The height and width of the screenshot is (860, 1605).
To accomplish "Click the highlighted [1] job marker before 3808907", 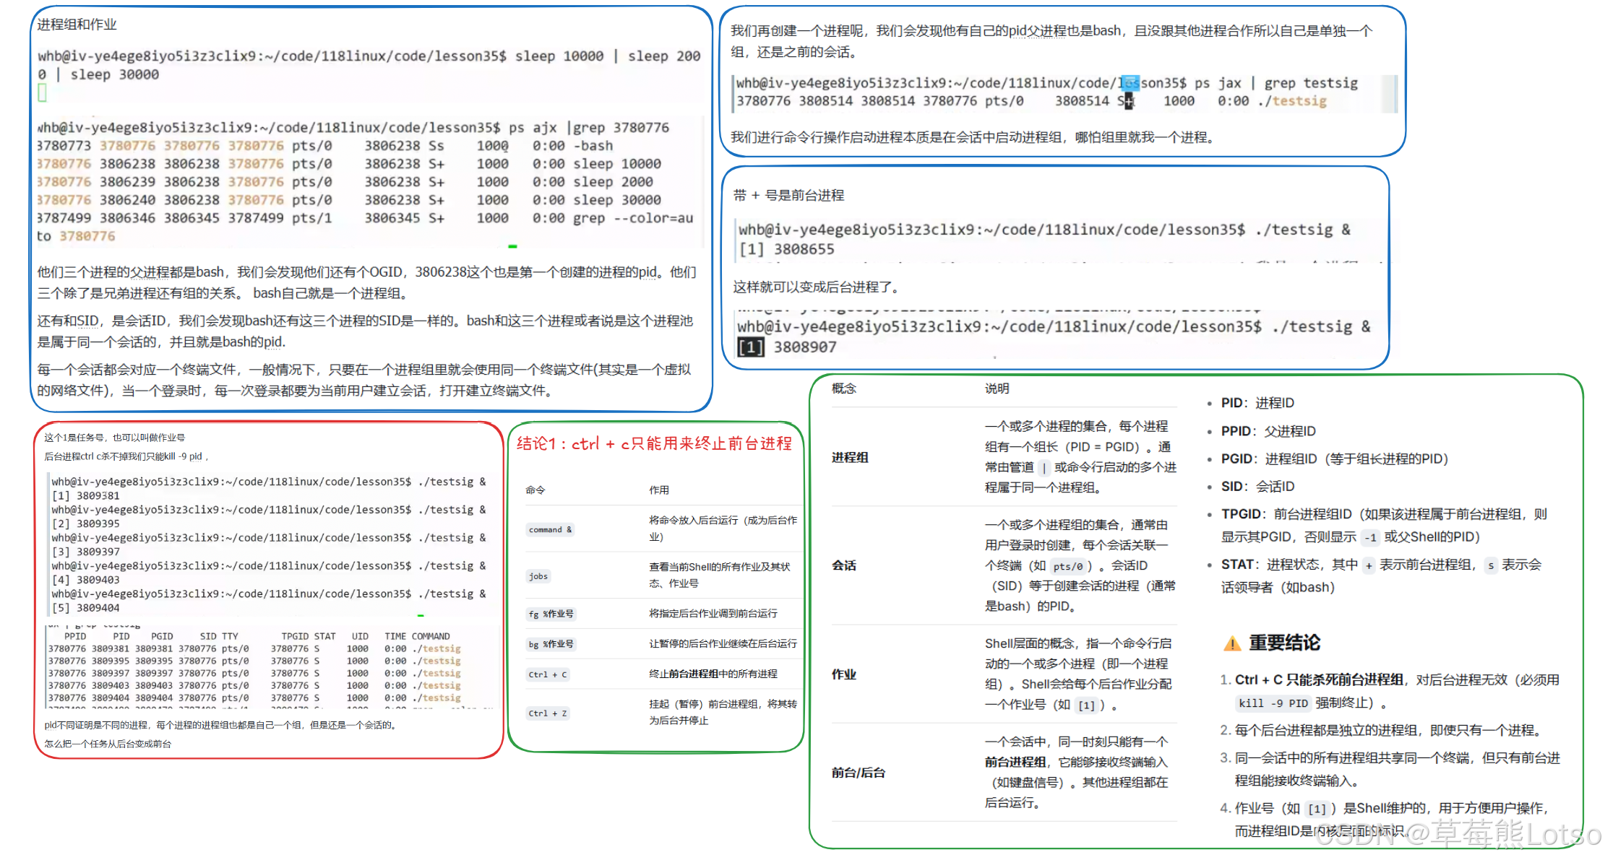I will pyautogui.click(x=750, y=347).
